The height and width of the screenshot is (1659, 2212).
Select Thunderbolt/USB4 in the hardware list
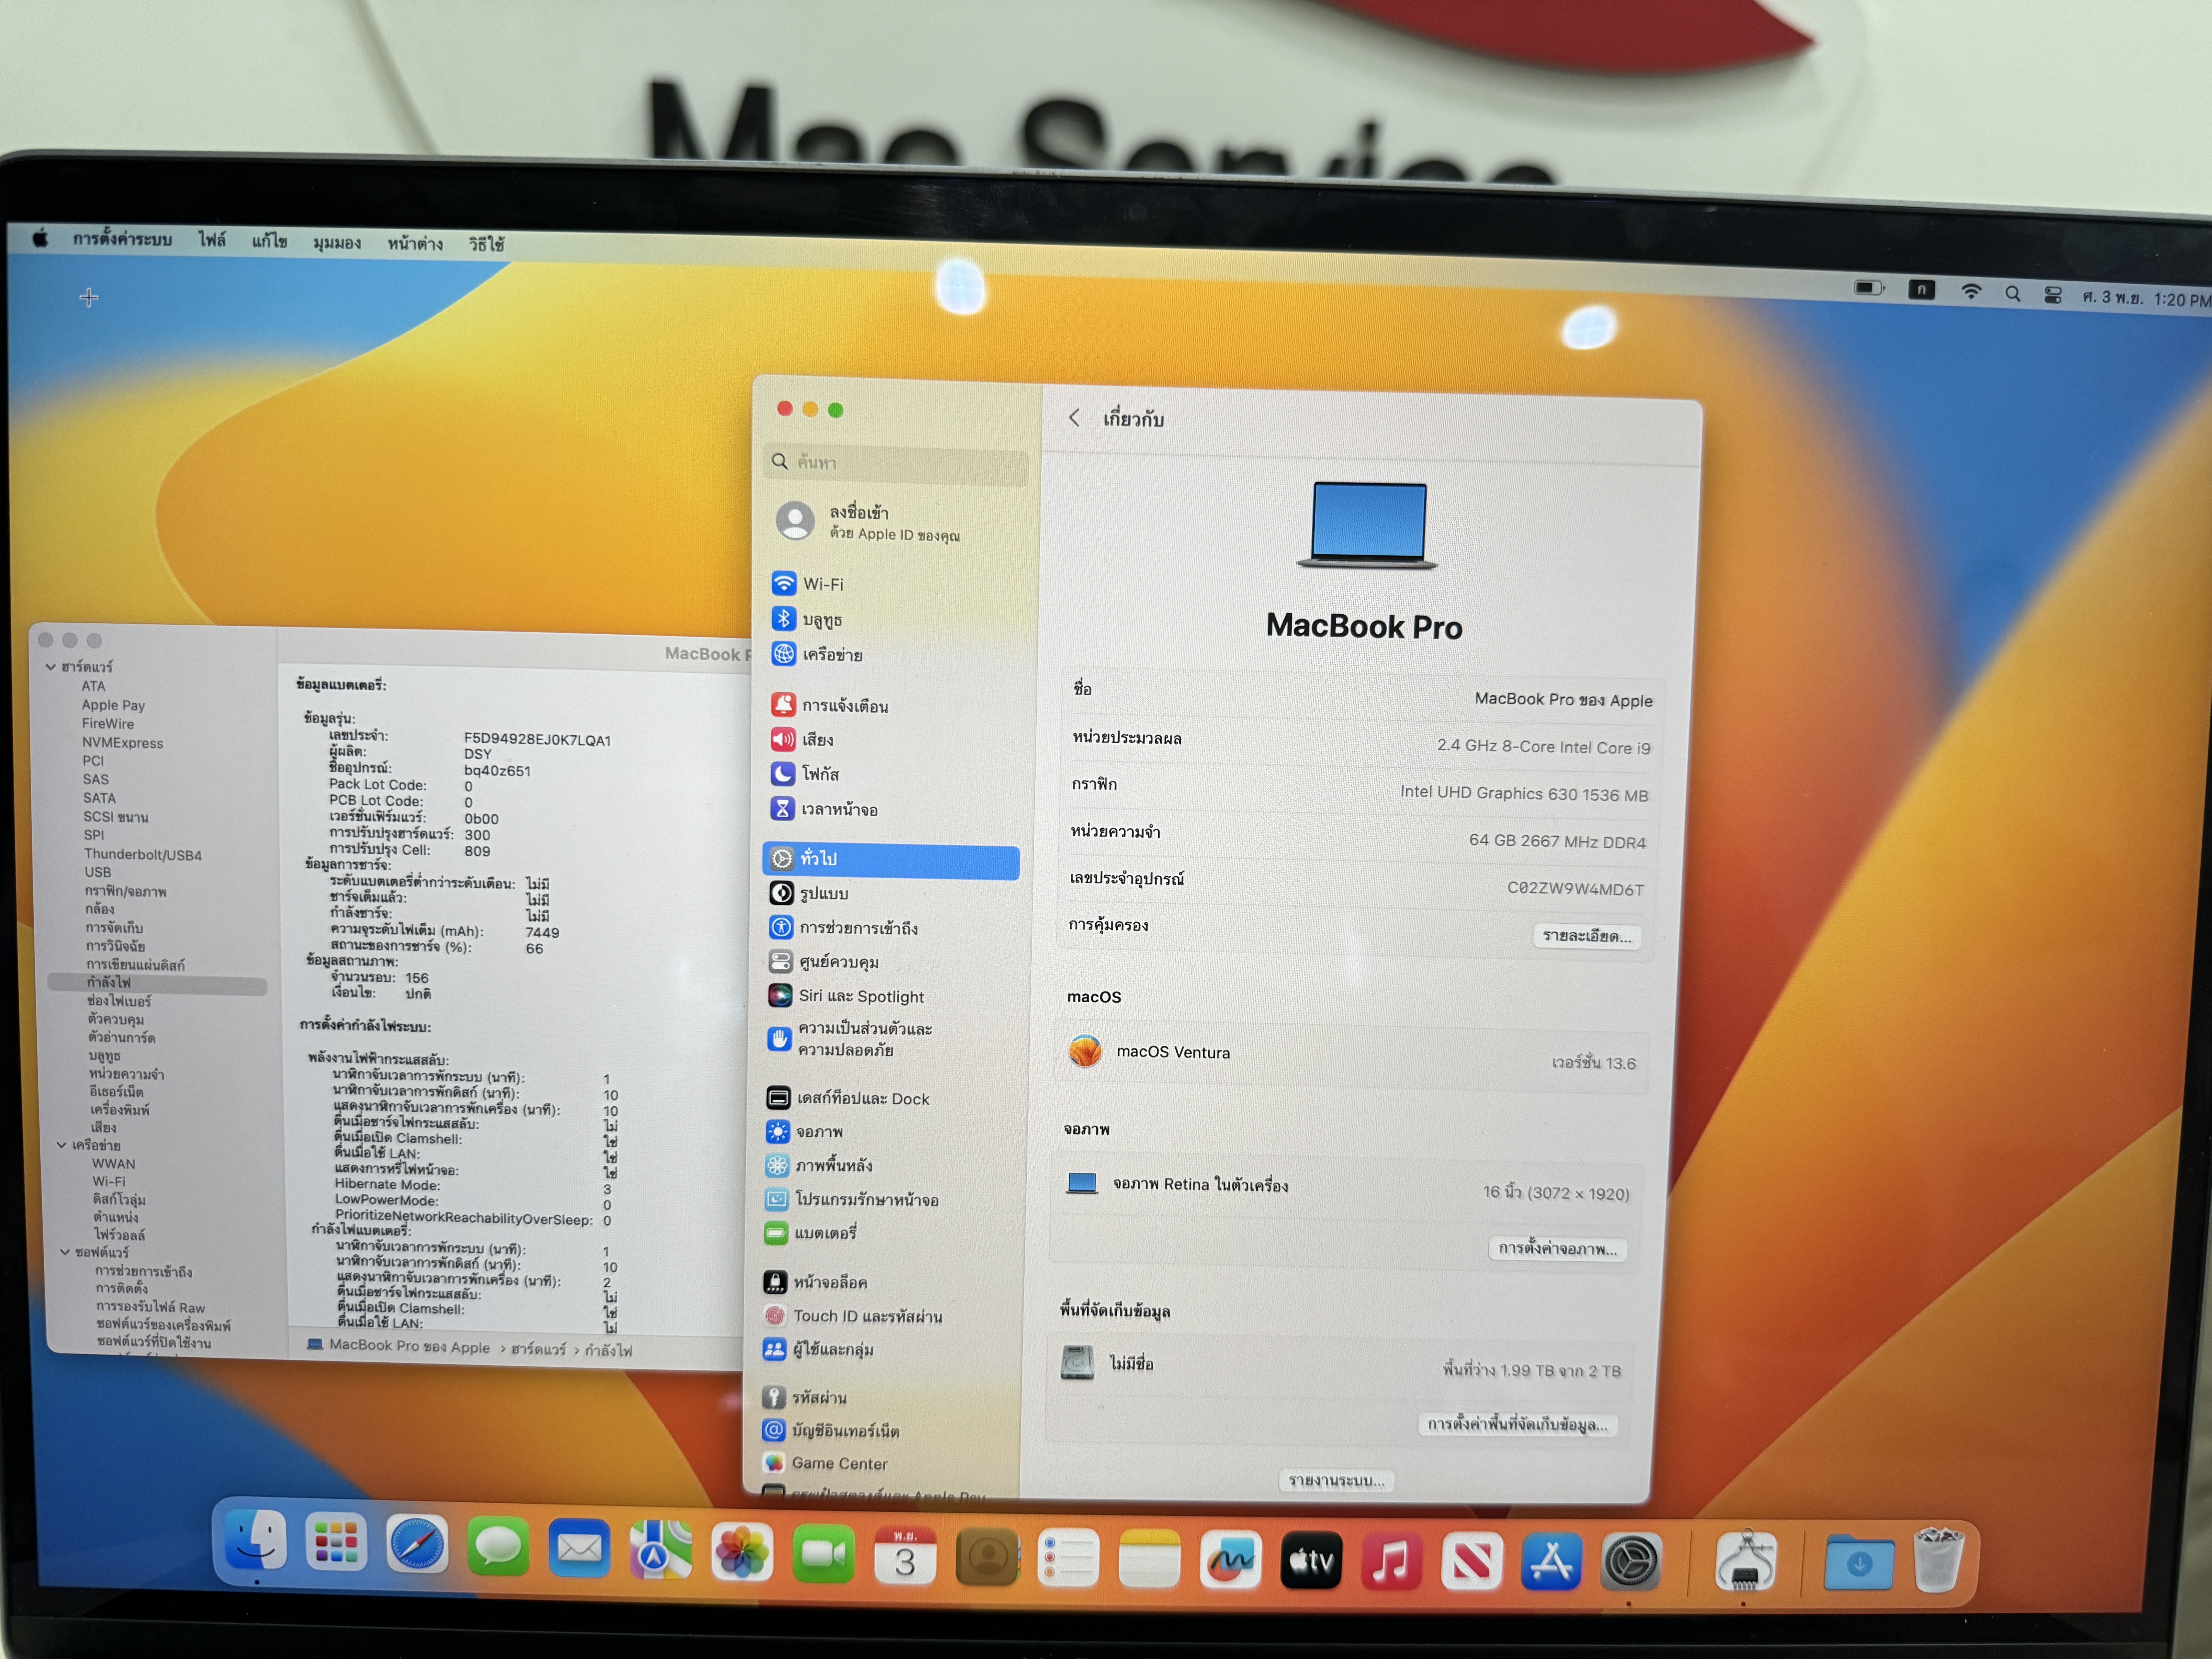click(142, 855)
